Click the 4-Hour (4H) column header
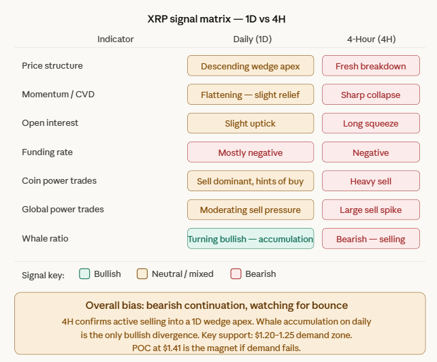 coord(370,39)
